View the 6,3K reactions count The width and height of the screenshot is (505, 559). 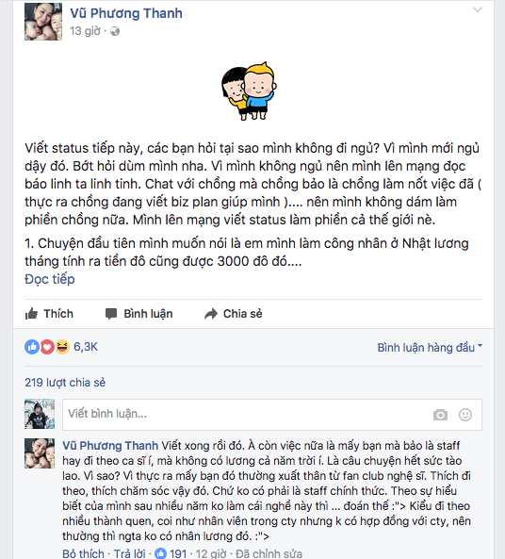point(86,347)
